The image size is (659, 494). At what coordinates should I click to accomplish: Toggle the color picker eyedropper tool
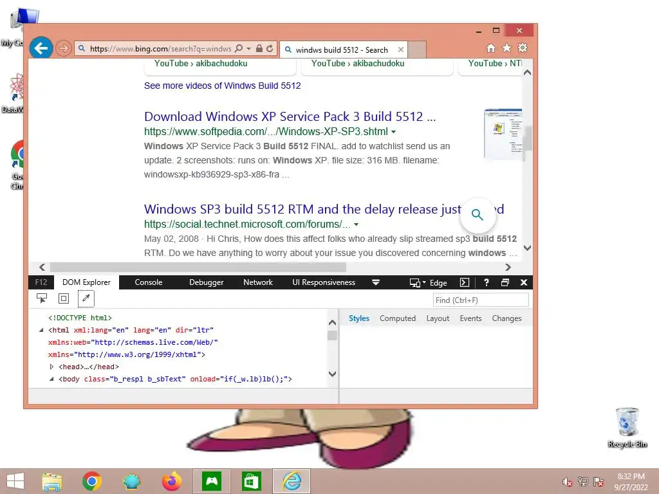(86, 298)
